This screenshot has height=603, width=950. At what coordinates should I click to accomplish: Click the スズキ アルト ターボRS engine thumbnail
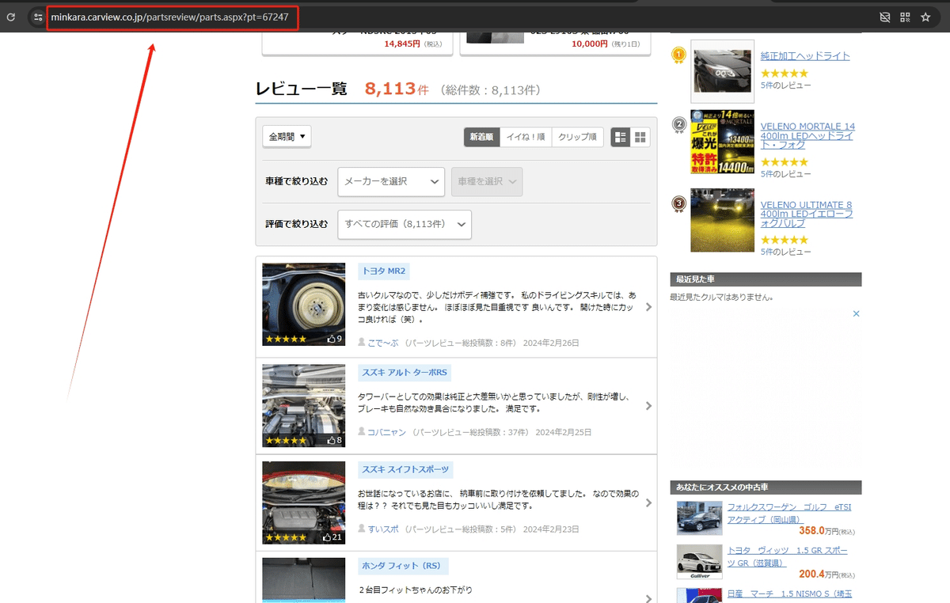coord(304,405)
